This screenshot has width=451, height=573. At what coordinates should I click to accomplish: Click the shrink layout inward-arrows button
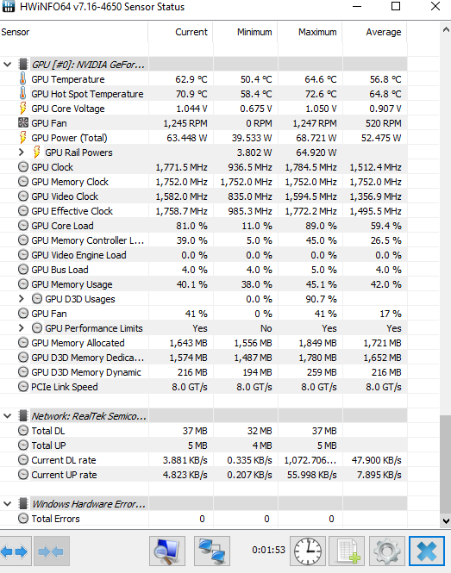click(51, 551)
